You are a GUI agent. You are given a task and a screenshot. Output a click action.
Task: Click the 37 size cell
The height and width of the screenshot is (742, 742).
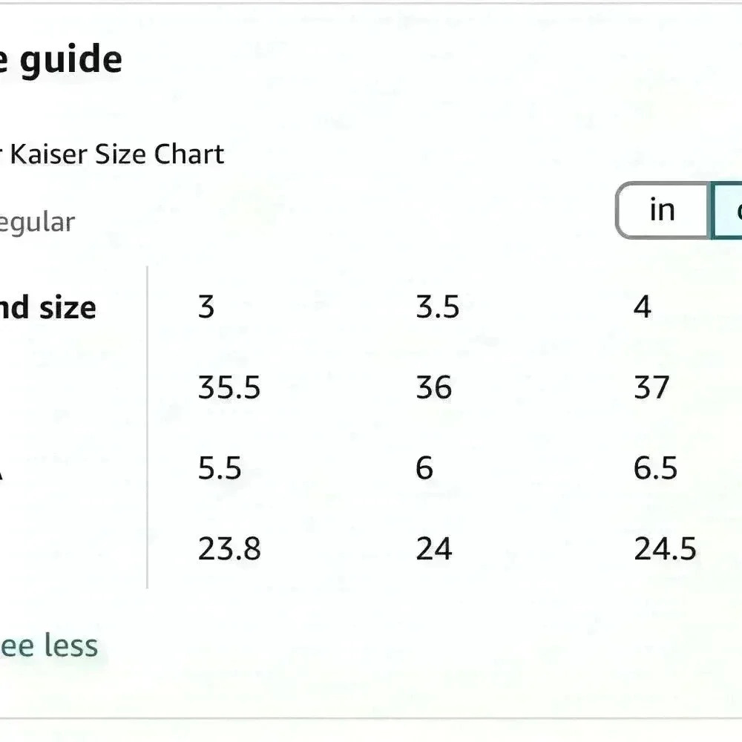coord(651,387)
